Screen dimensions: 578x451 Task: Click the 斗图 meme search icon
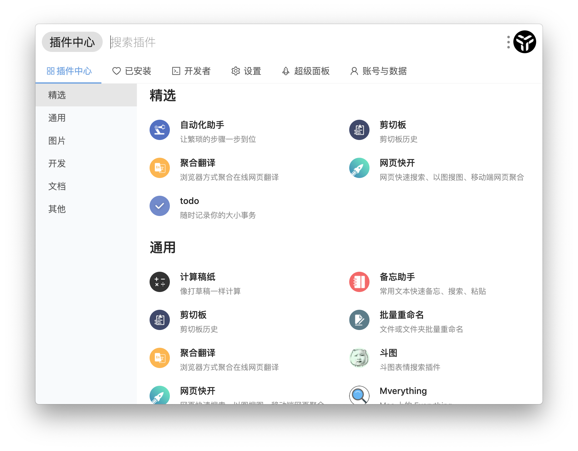pos(359,358)
